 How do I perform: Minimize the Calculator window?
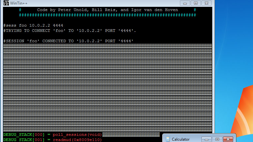coord(206,139)
